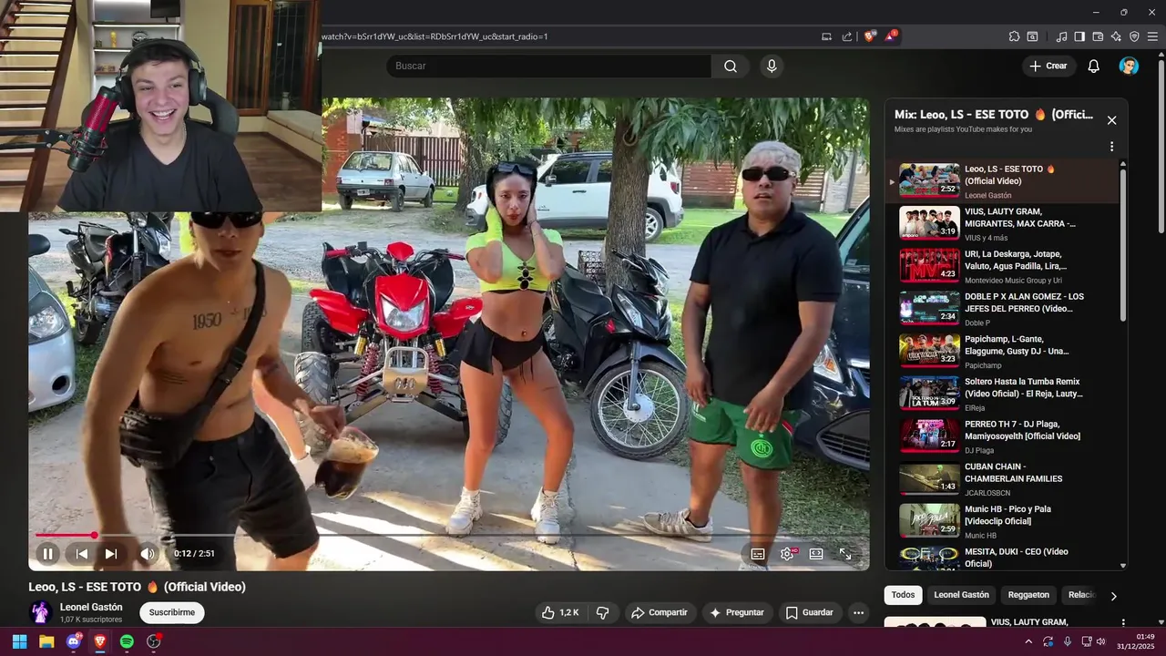
Task: Open the Crear create menu
Action: (x=1048, y=66)
